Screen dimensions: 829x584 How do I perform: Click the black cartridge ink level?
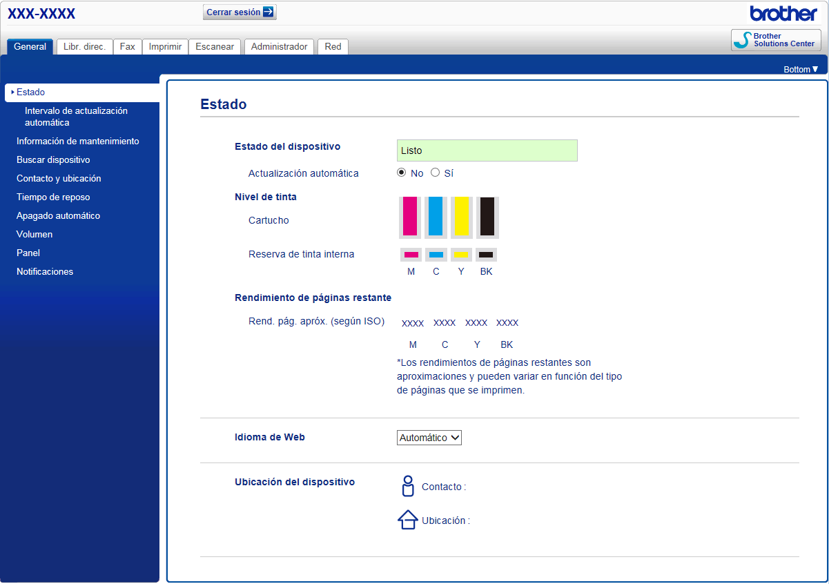click(x=487, y=217)
